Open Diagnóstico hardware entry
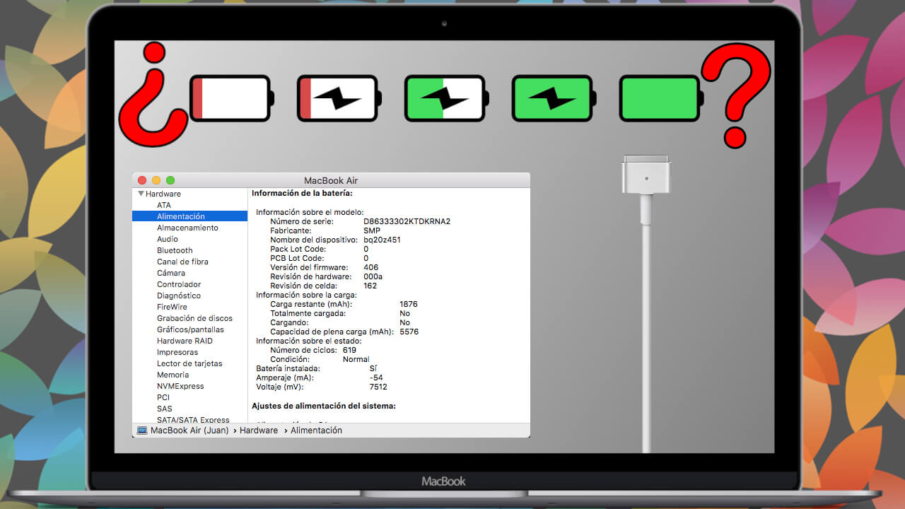 pyautogui.click(x=179, y=296)
